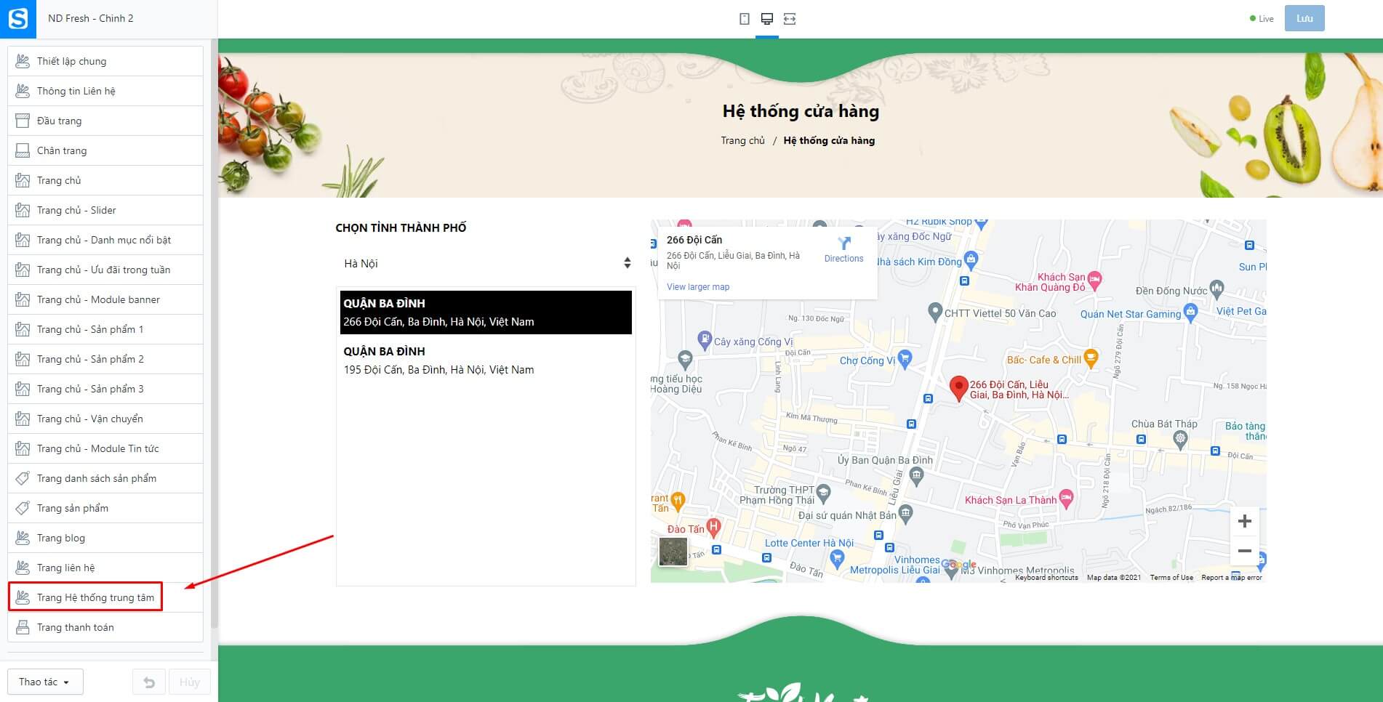Viewport: 1383px width, 702px height.
Task: Open Trang chủ - Sản phẩm 1
Action: coord(105,329)
